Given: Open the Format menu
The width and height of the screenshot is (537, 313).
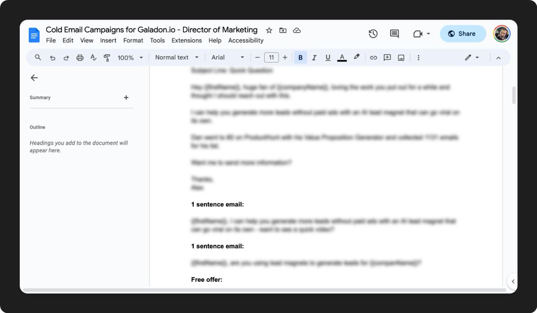Looking at the screenshot, I should coord(133,40).
